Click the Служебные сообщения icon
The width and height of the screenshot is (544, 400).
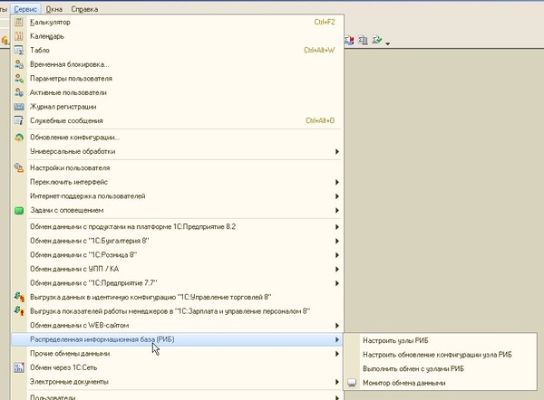[x=19, y=120]
